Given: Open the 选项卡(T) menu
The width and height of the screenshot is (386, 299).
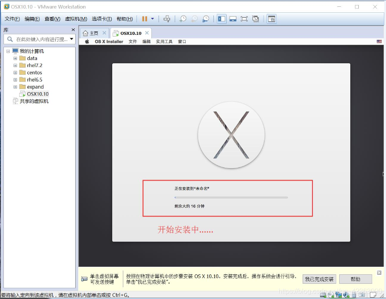Looking at the screenshot, I should (x=102, y=19).
